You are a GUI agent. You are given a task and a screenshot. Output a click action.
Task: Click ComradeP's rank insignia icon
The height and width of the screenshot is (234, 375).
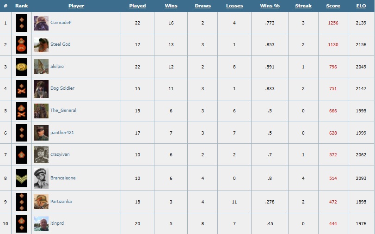pyautogui.click(x=21, y=22)
